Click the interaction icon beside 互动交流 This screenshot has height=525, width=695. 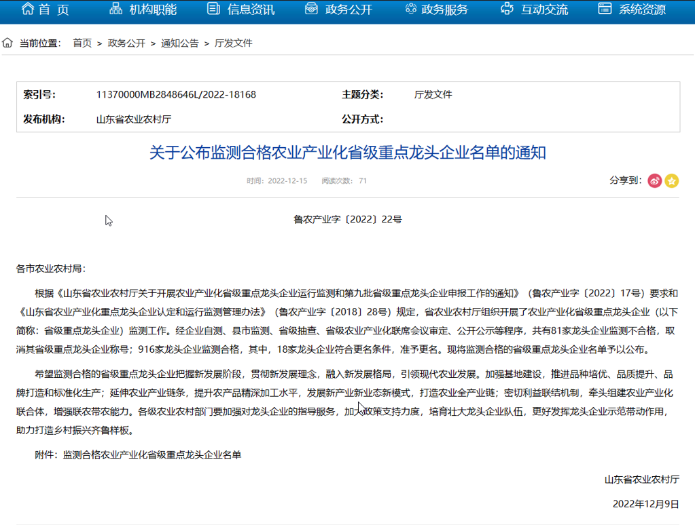tap(507, 8)
